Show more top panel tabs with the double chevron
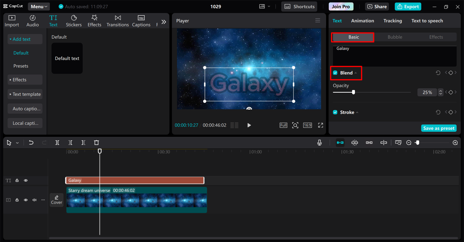464x242 pixels. click(163, 22)
